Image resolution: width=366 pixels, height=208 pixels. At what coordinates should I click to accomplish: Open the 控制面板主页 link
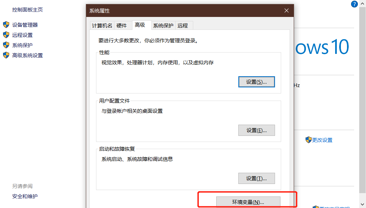pyautogui.click(x=28, y=10)
